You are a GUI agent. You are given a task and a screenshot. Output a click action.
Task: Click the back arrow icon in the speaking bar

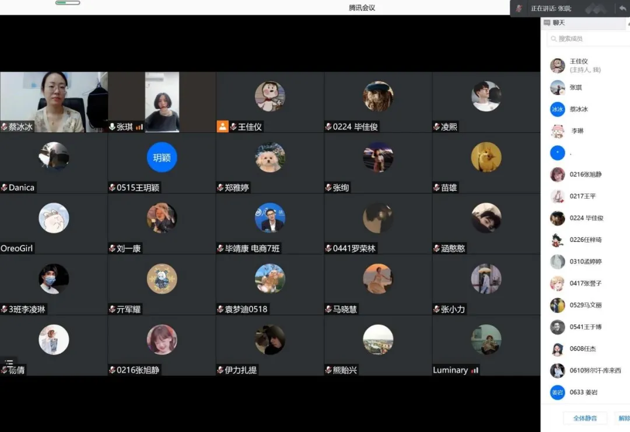tap(622, 8)
